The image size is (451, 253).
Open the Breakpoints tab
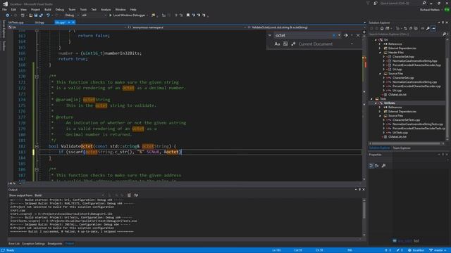pos(55,244)
